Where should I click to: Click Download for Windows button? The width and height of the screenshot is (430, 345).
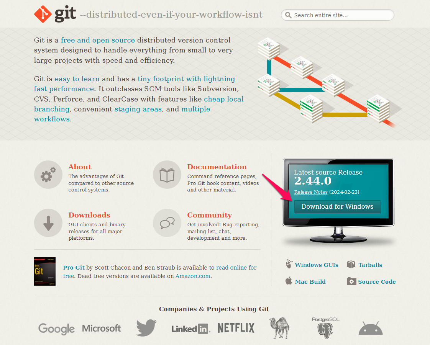coord(338,207)
